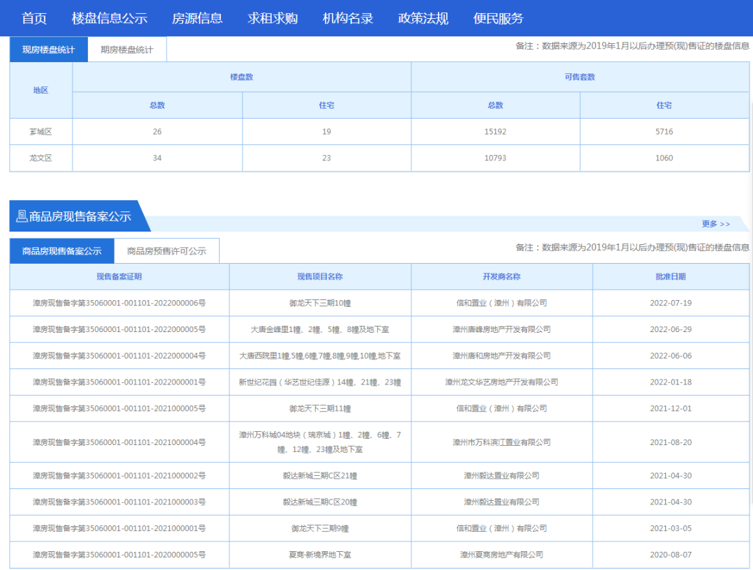Screen dimensions: 753x570
Task: Open certificate ending 2021000005号
Action: pyautogui.click(x=119, y=409)
